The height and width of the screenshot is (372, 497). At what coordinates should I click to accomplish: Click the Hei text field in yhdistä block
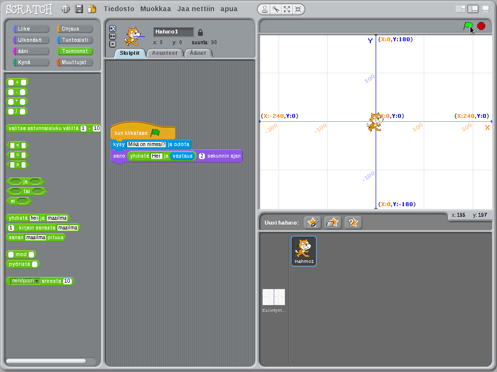(x=156, y=156)
